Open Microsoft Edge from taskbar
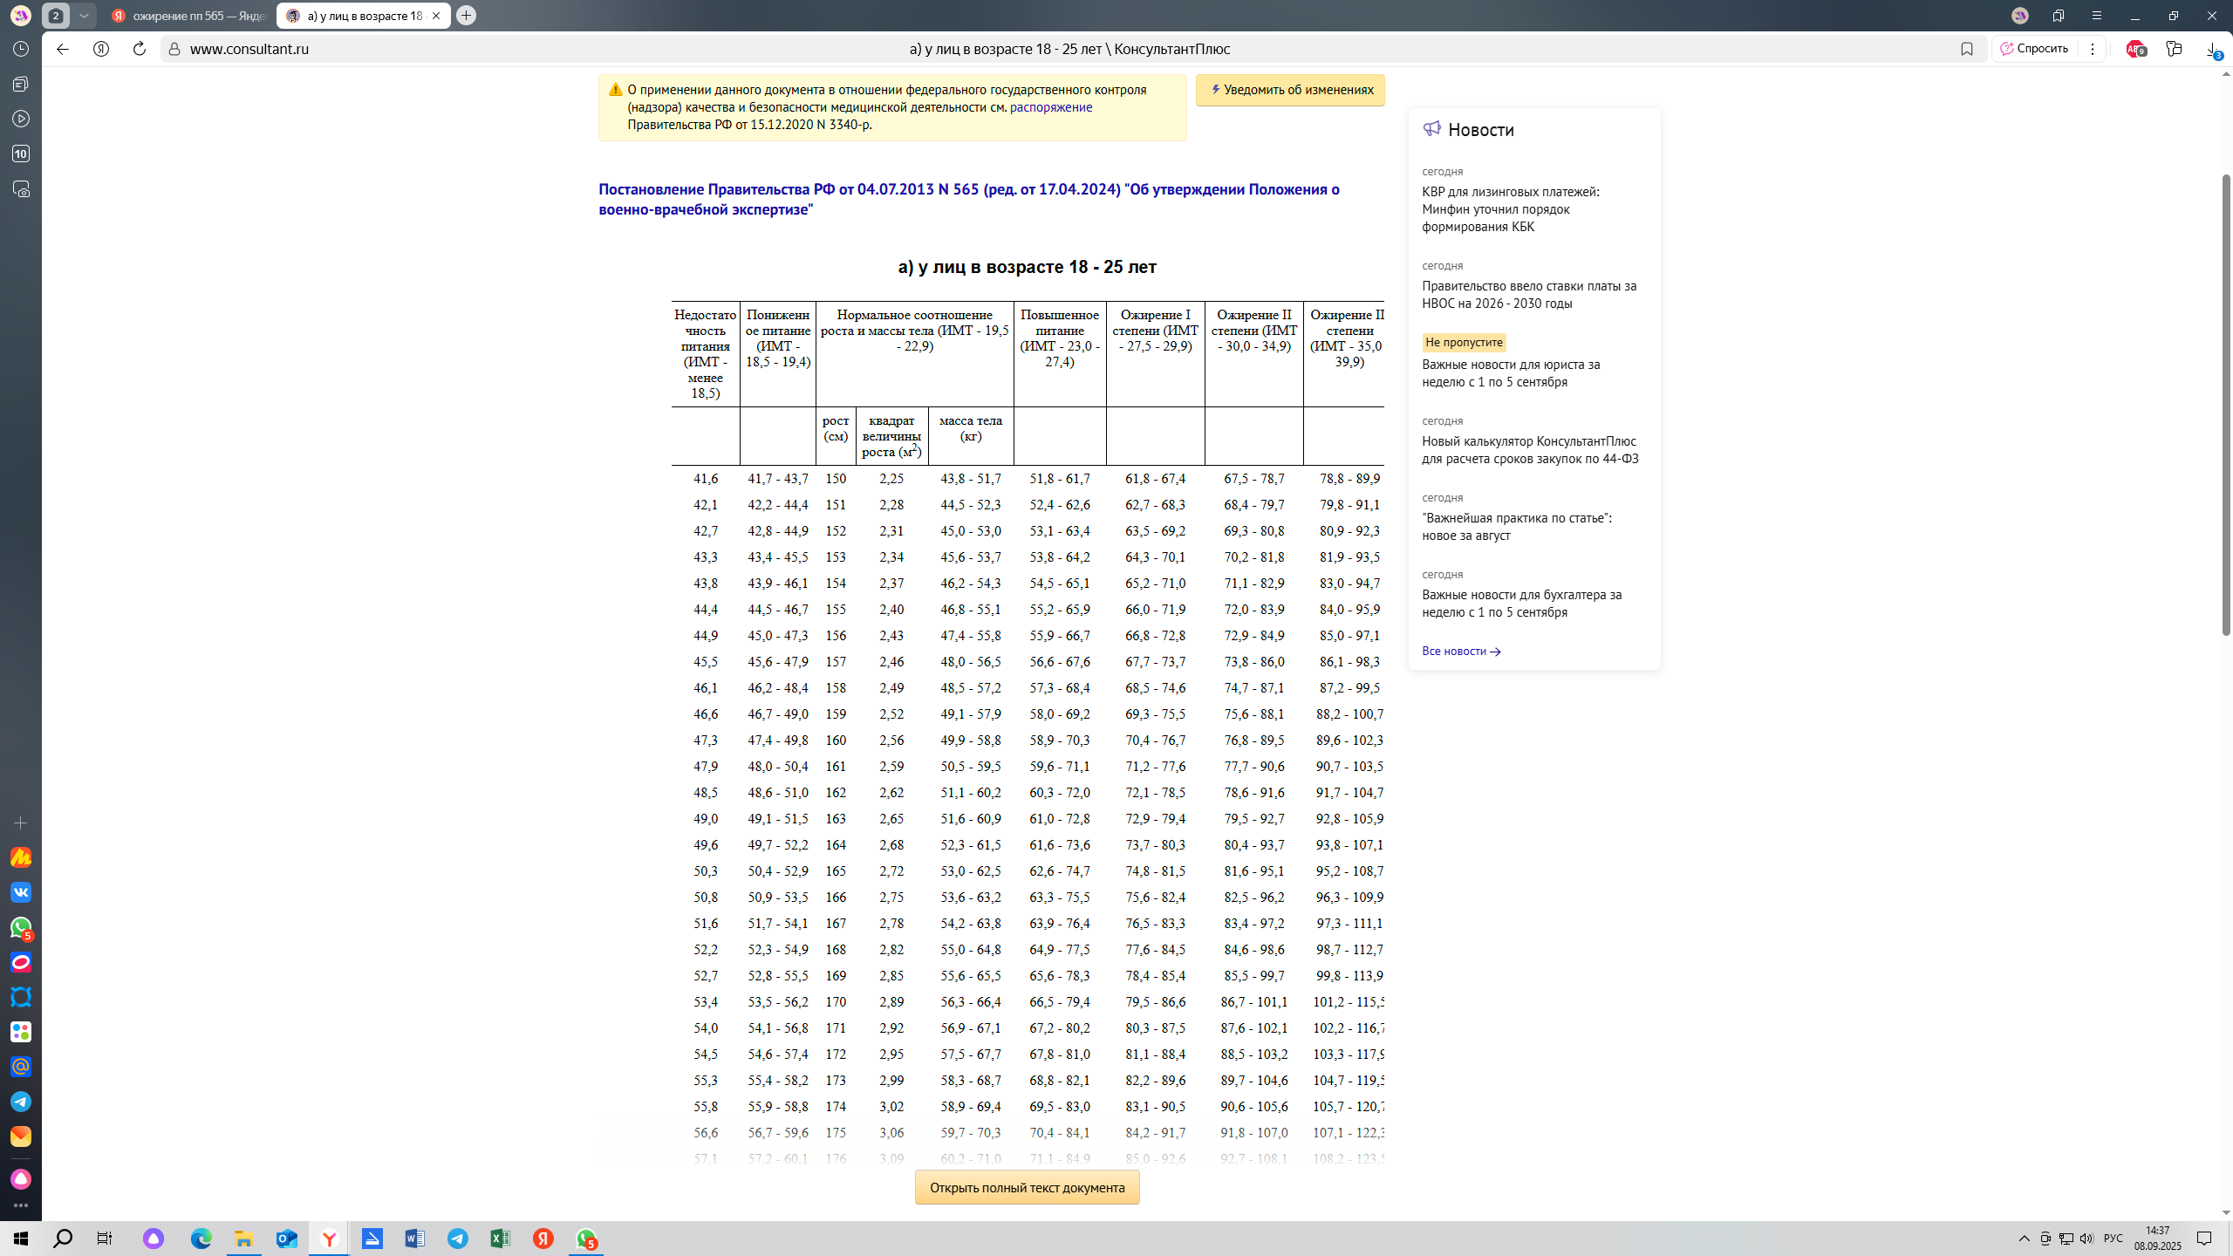The image size is (2233, 1256). click(201, 1239)
